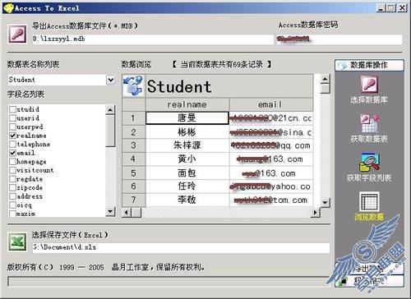Click the 选择数据库 key icon in sidebar
Screen dimensions: 411x299
(369, 85)
